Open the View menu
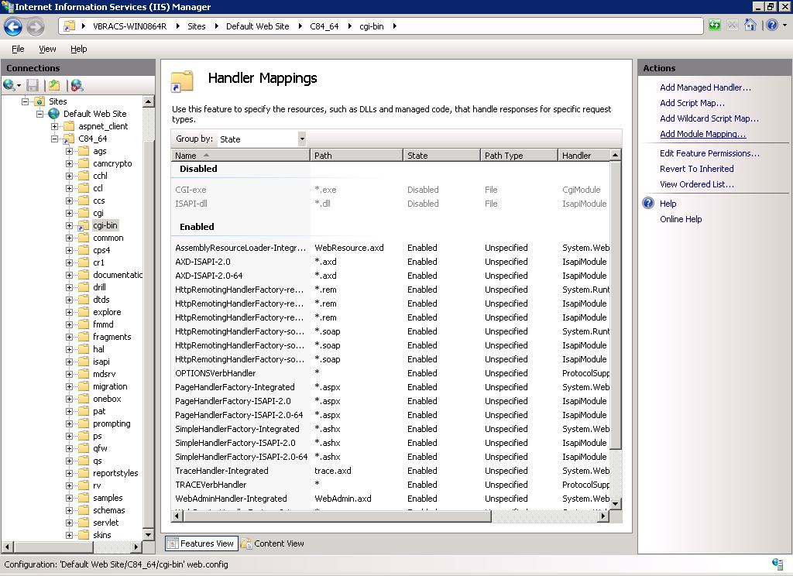This screenshot has height=576, width=793. [x=47, y=49]
